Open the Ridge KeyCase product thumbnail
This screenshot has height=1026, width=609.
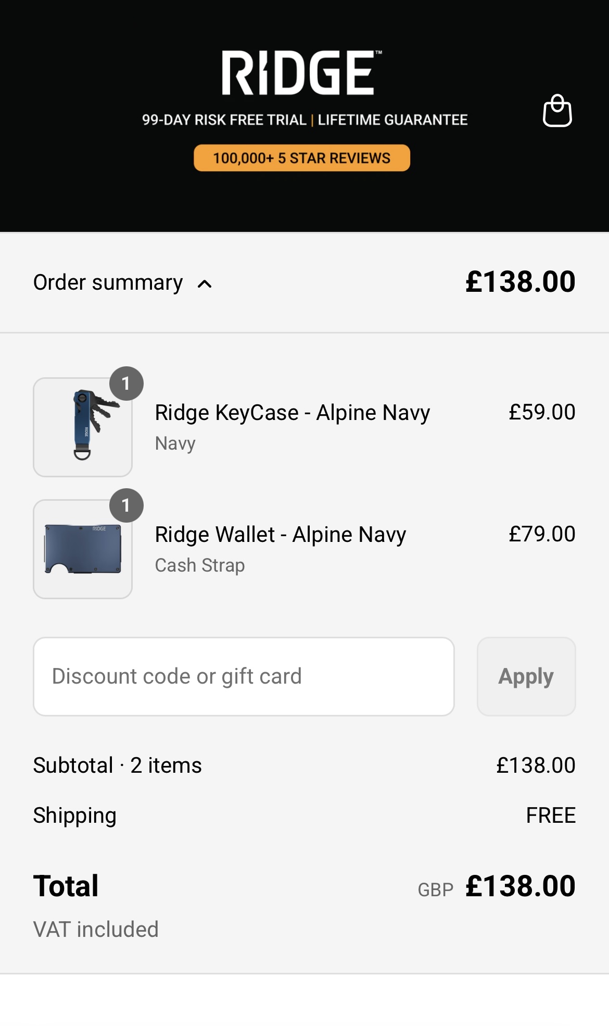(83, 427)
